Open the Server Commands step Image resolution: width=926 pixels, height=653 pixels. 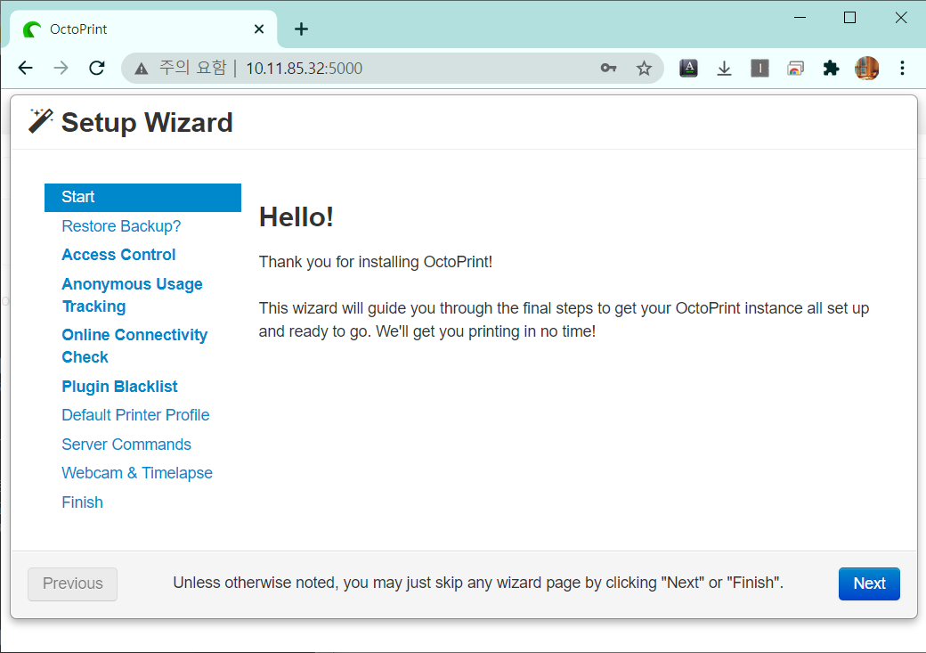click(126, 445)
